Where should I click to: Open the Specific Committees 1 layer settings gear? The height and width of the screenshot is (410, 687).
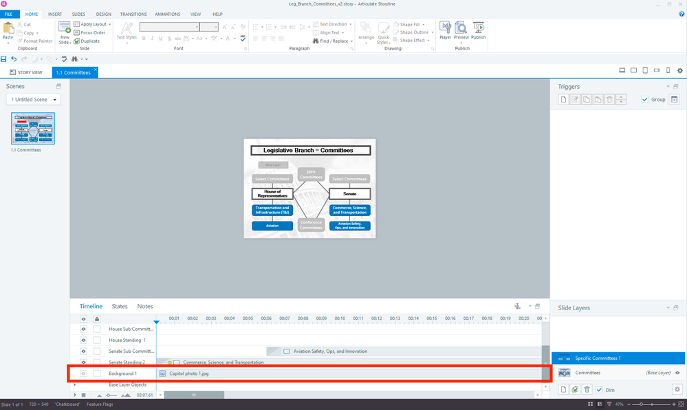677,389
